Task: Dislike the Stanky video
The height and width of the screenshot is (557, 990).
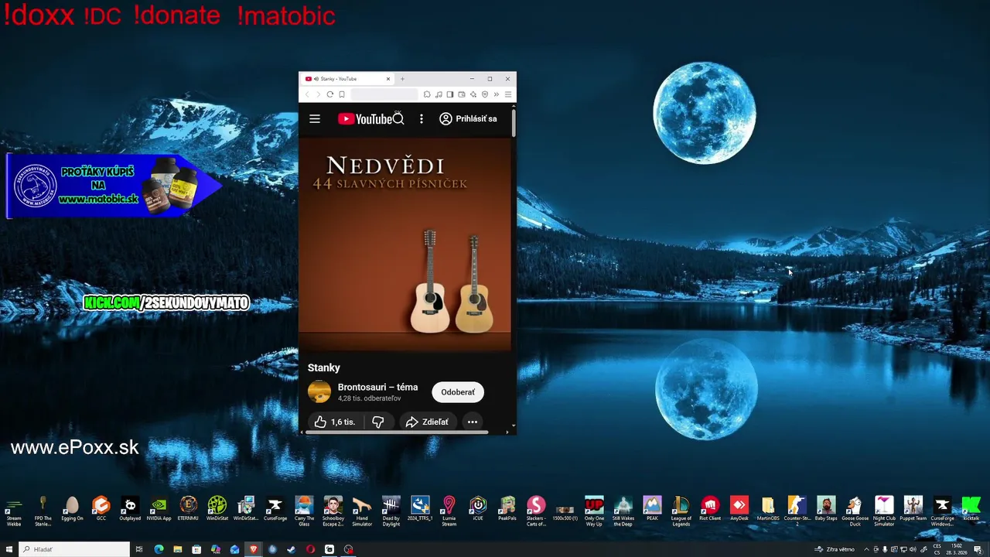Action: point(377,422)
